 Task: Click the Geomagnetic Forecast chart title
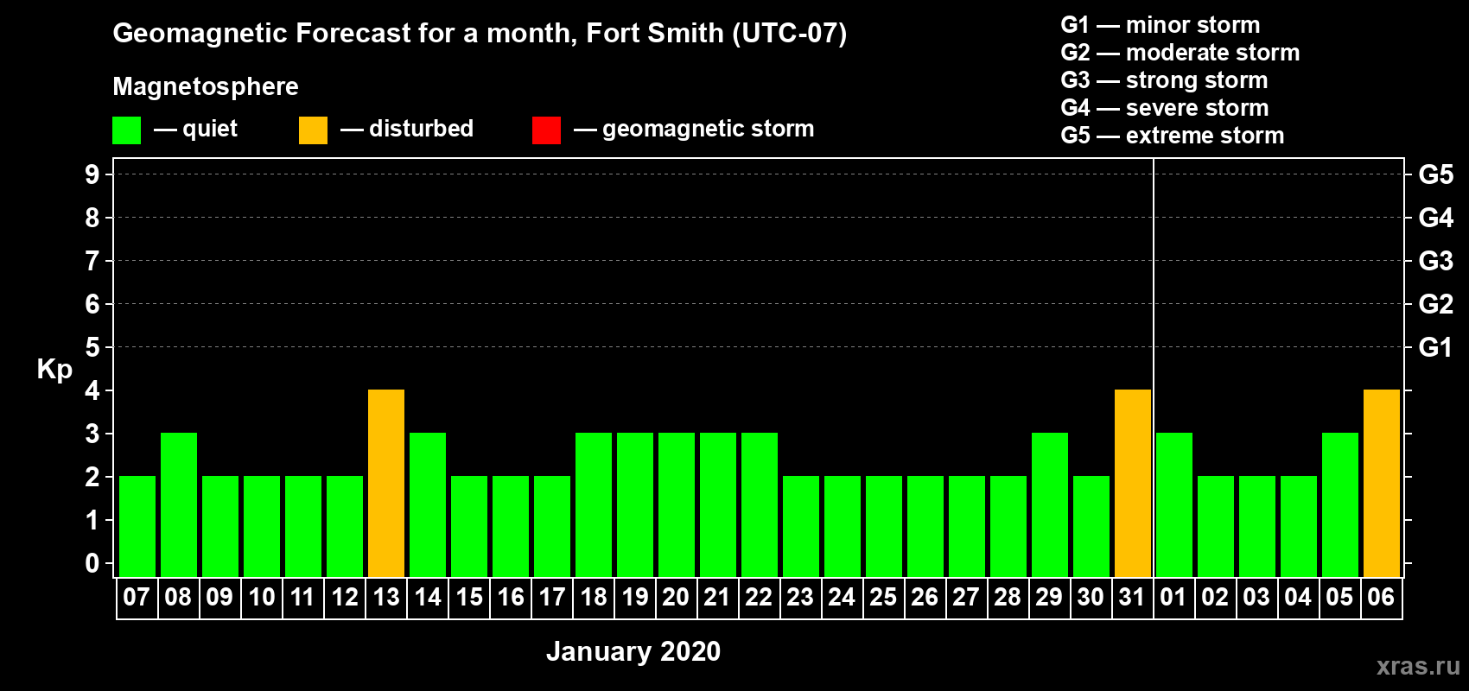tap(480, 33)
